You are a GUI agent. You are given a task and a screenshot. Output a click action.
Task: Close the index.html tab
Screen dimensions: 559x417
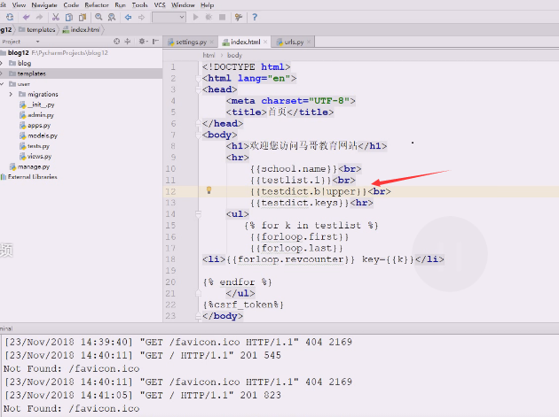(265, 42)
